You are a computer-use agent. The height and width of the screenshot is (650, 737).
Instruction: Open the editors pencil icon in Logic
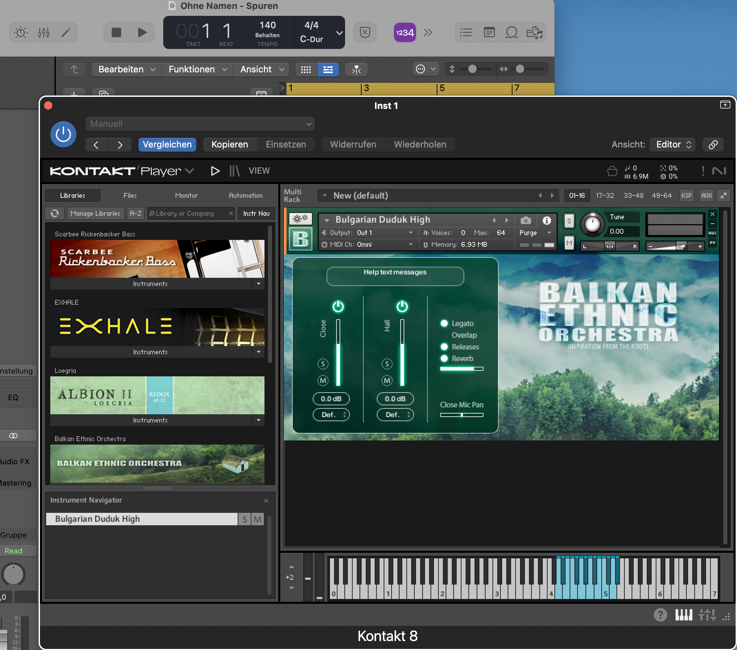(66, 33)
